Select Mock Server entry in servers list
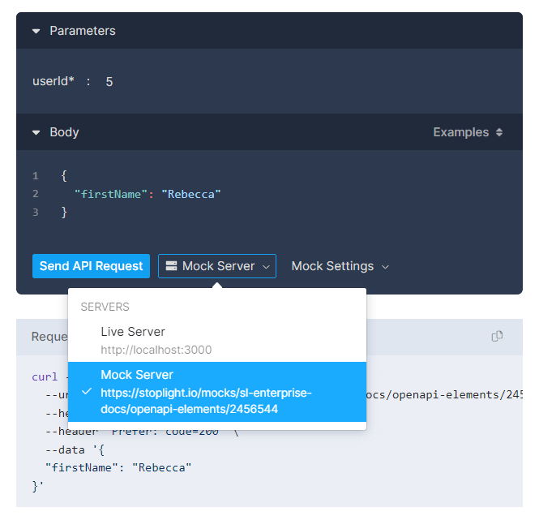Viewport: 539px width, 516px height. [137, 375]
